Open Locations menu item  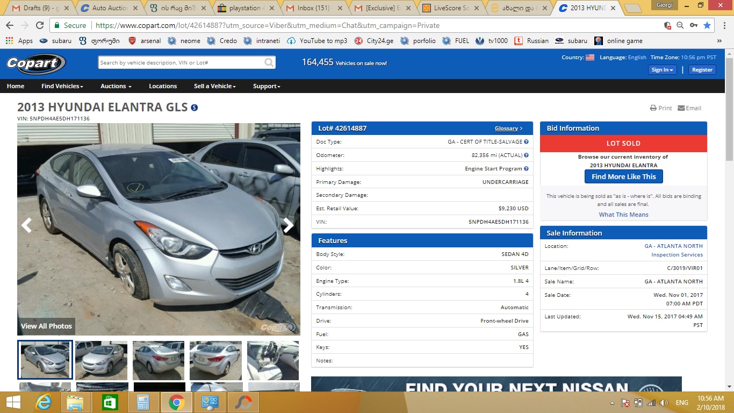163,86
